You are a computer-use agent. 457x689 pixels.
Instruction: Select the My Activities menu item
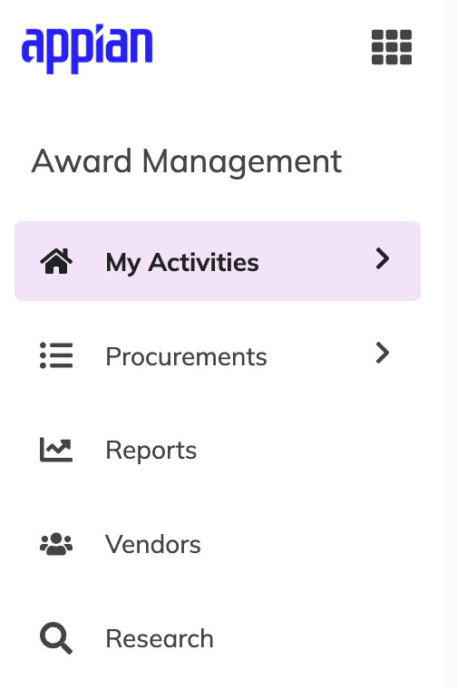click(218, 261)
